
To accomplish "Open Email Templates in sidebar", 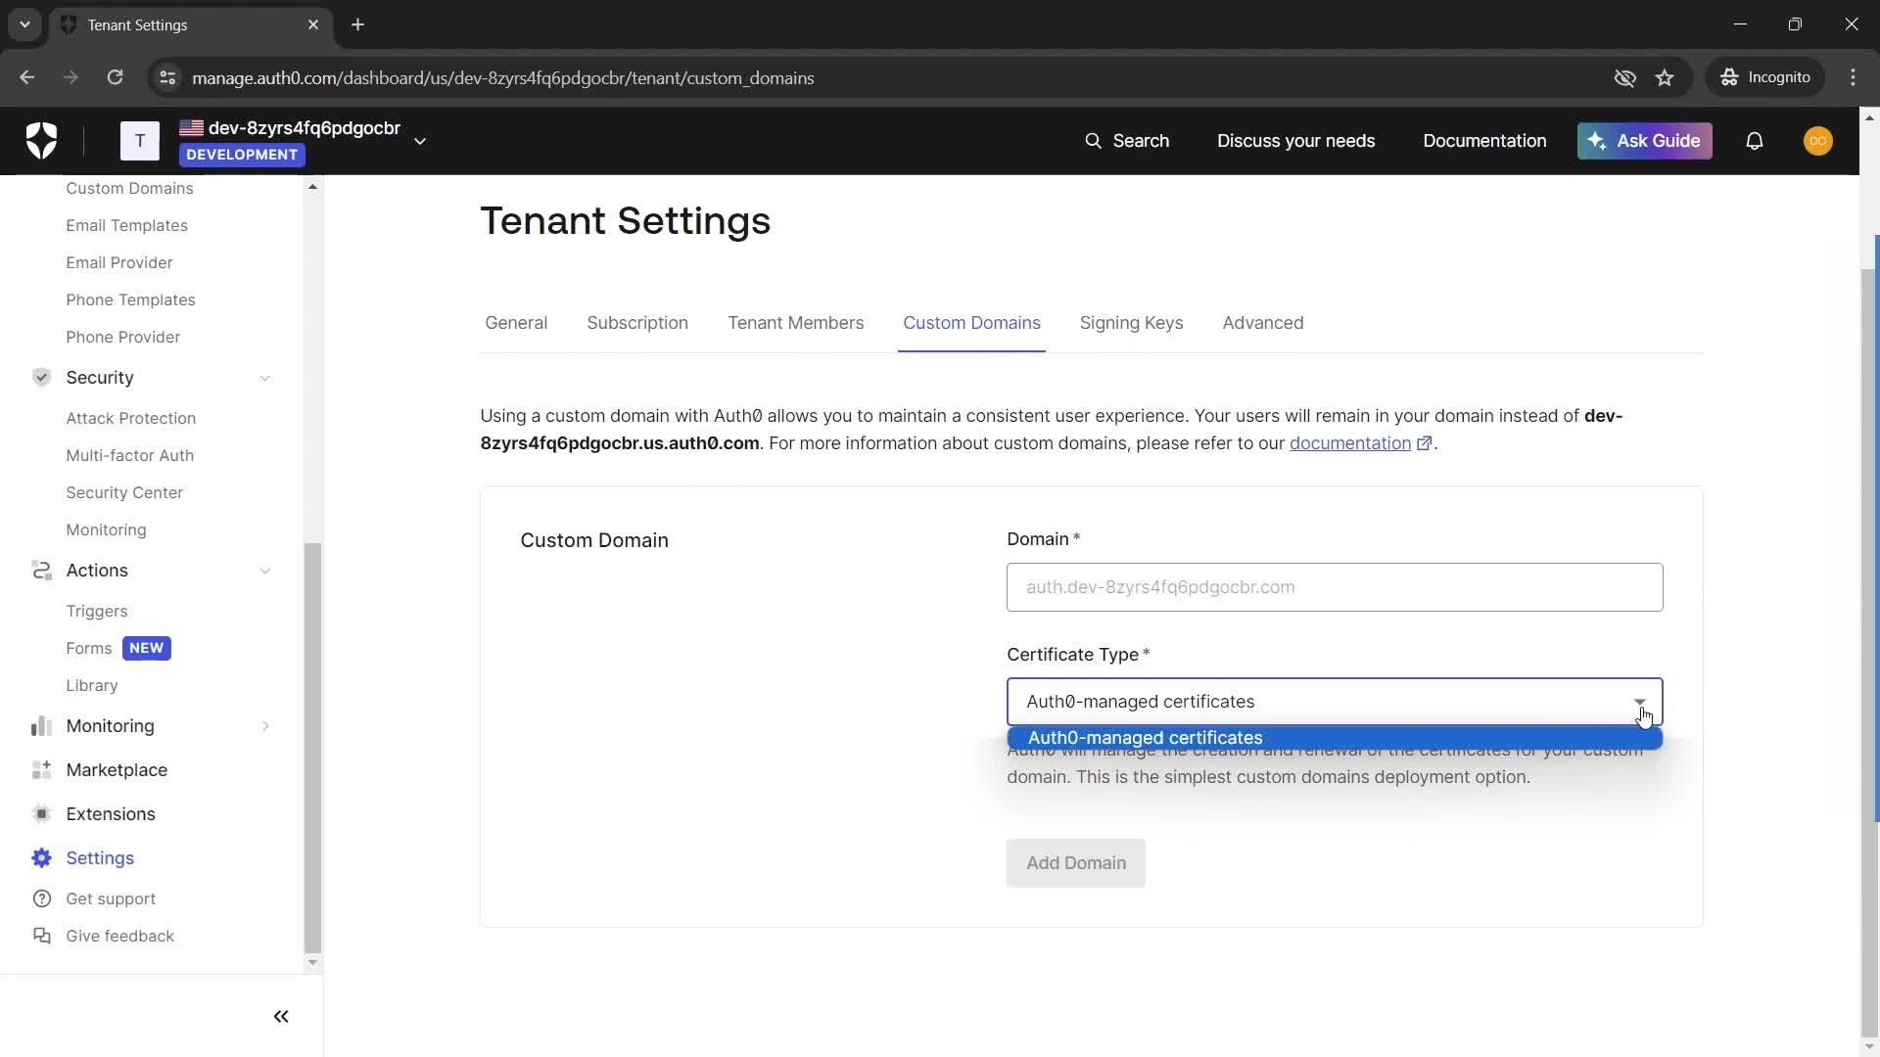I will (x=126, y=225).
